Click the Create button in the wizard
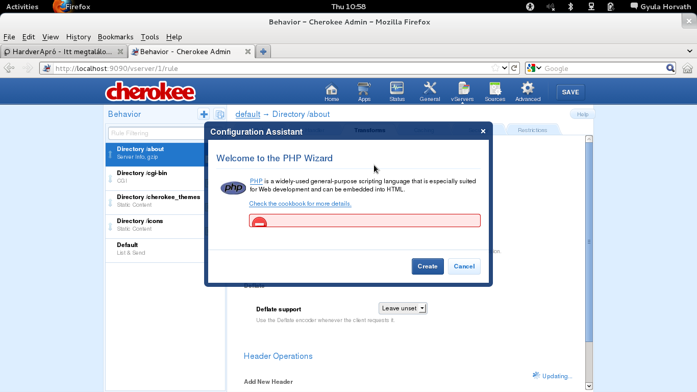The image size is (697, 392). [x=428, y=266]
